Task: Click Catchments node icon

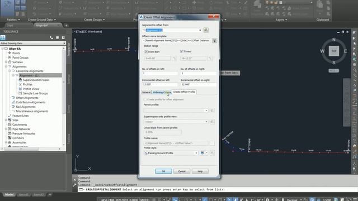Action: pos(10,125)
